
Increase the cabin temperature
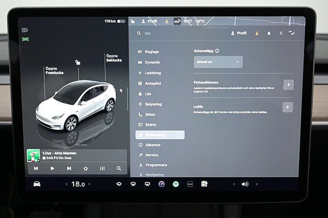(x=90, y=184)
